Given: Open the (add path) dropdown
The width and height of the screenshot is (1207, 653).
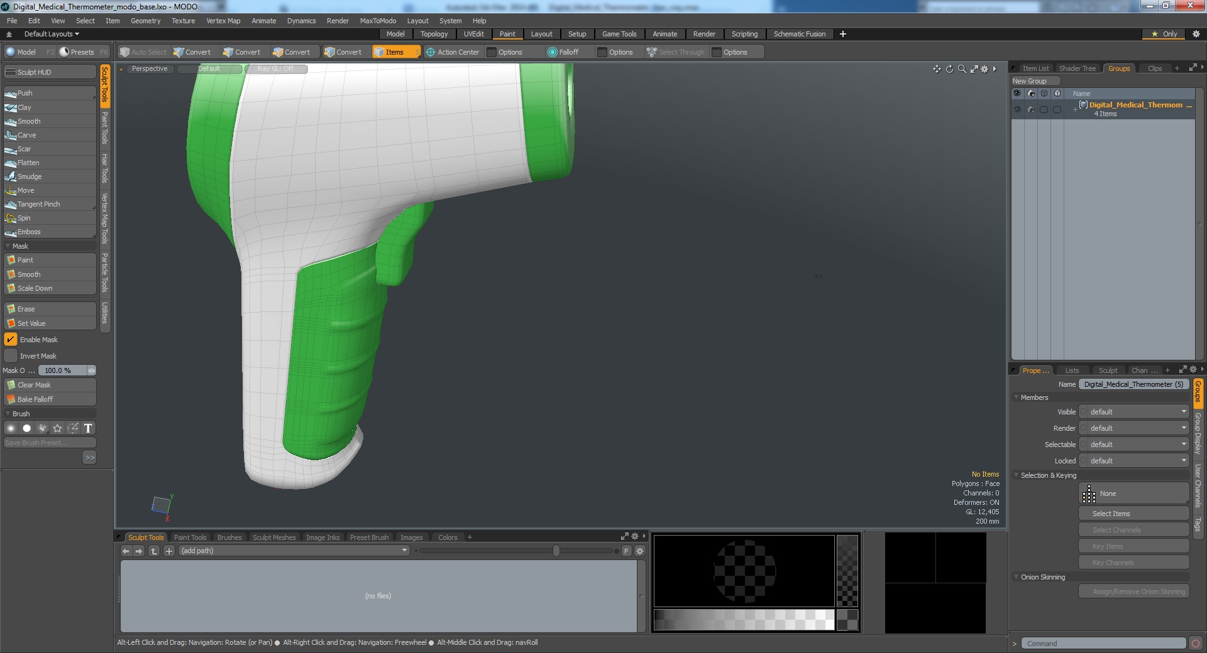Looking at the screenshot, I should coord(294,551).
